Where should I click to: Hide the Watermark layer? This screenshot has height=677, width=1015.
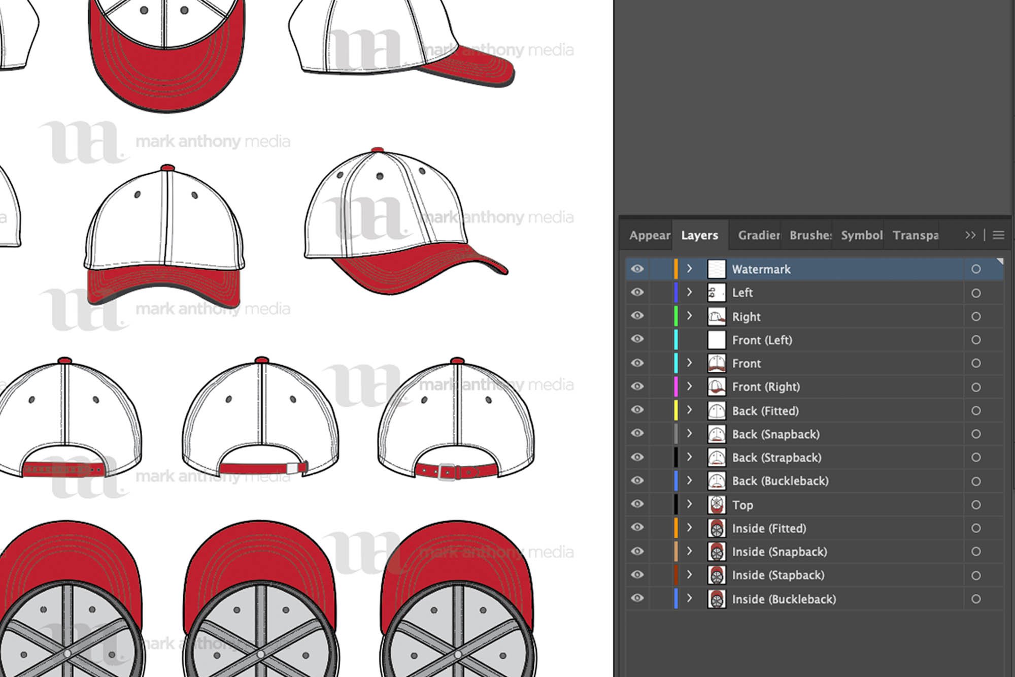[637, 269]
